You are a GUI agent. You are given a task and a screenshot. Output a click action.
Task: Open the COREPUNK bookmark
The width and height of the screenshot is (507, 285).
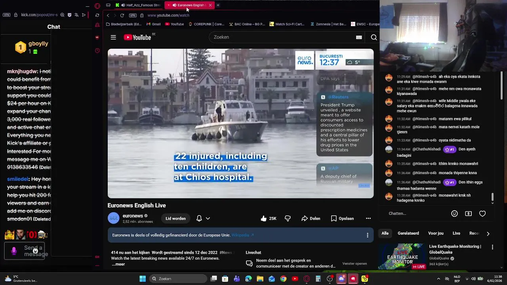point(206,24)
